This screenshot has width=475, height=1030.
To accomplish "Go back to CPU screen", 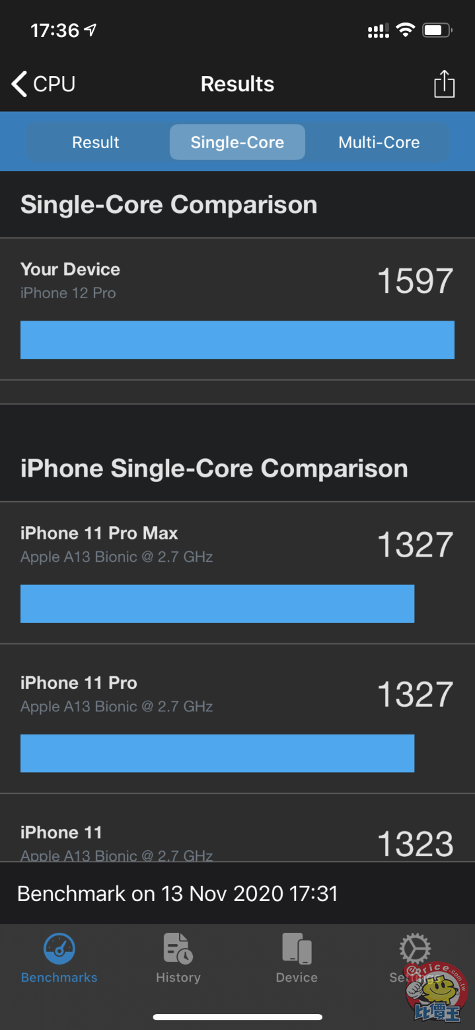I will point(44,85).
